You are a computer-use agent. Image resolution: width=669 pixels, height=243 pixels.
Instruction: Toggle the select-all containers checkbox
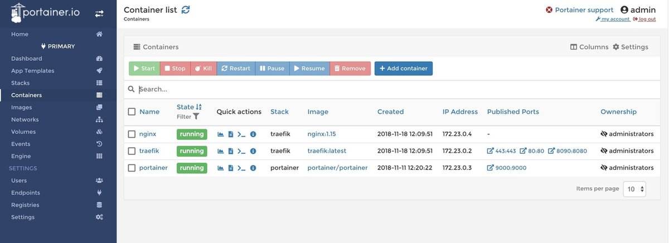132,111
